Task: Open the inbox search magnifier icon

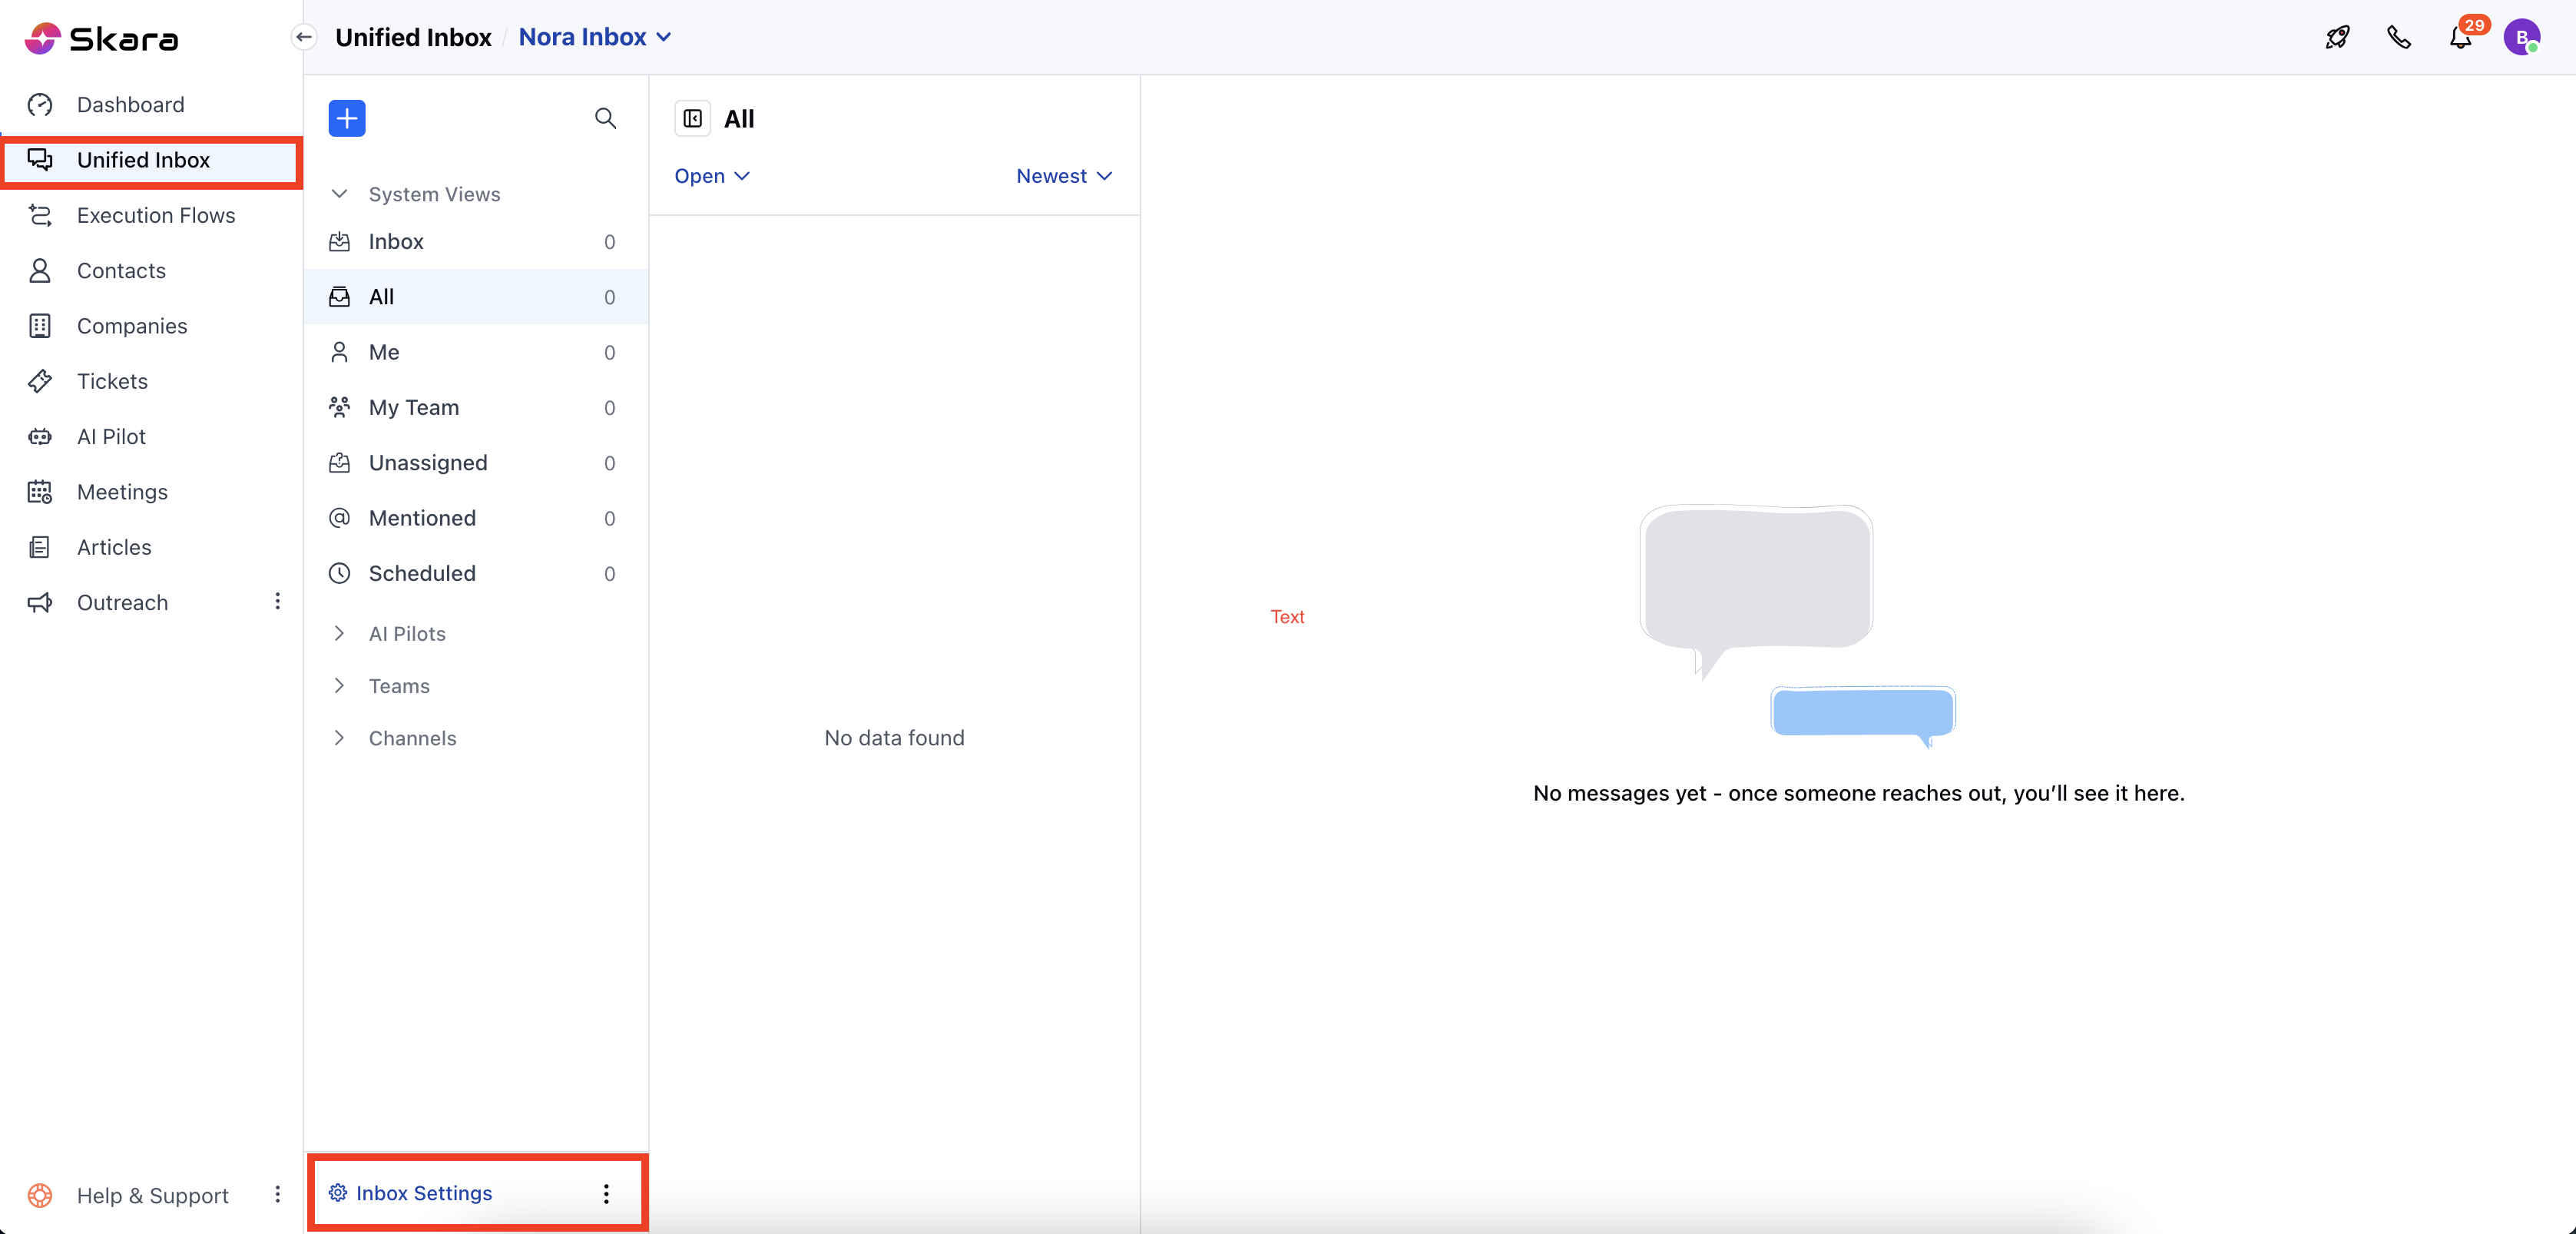Action: (605, 118)
